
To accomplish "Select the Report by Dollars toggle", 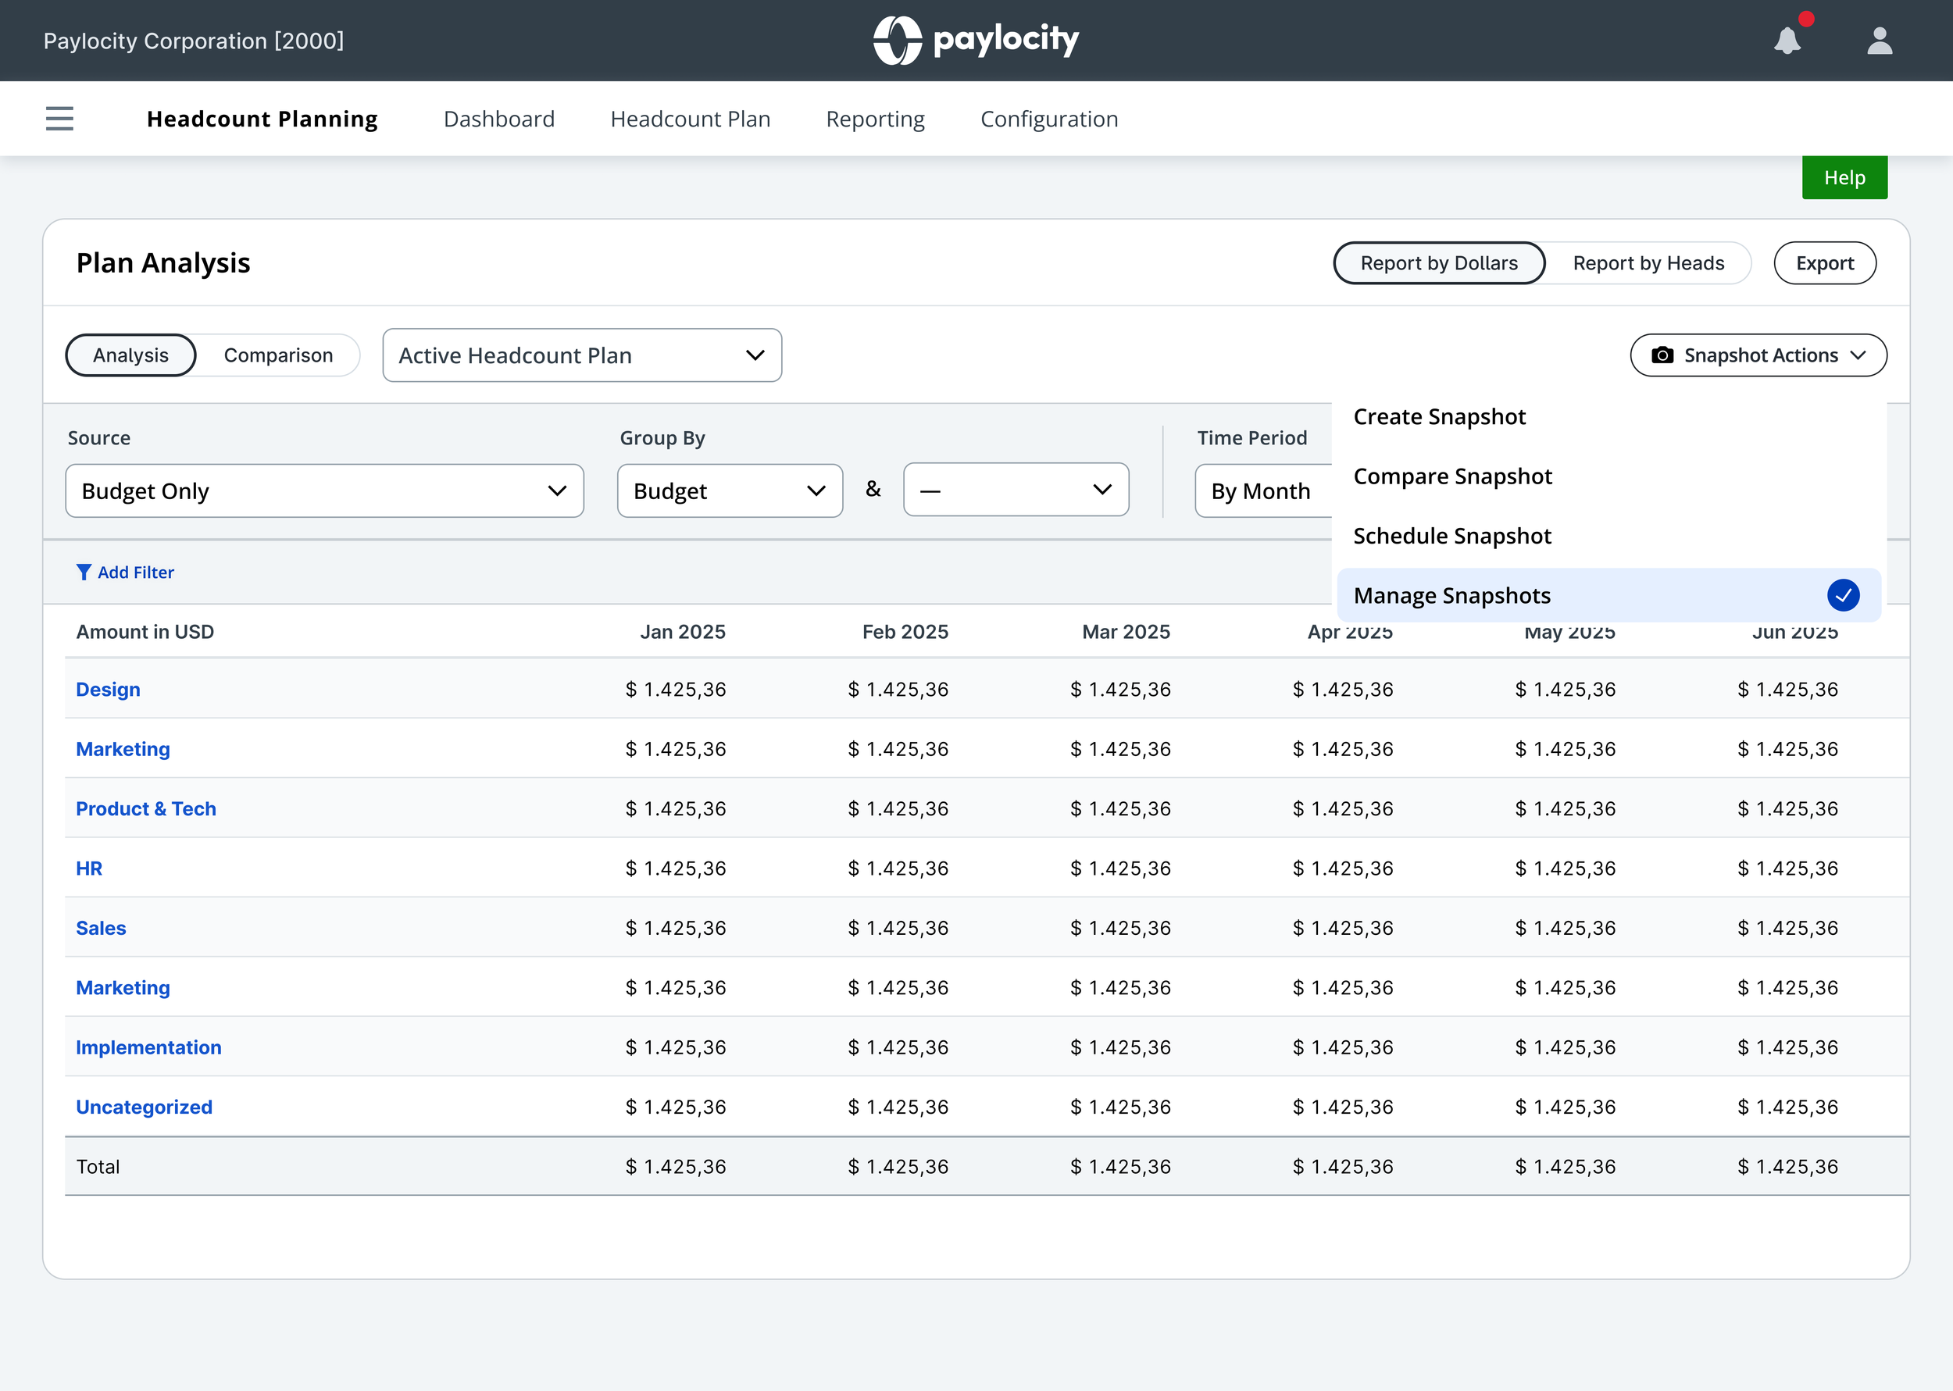I will pos(1438,263).
